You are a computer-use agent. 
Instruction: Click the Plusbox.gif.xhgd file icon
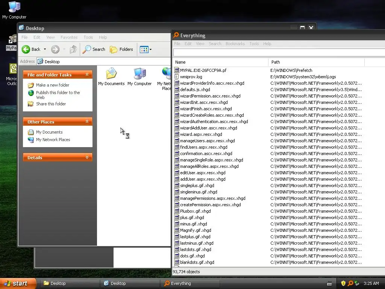tap(177, 211)
